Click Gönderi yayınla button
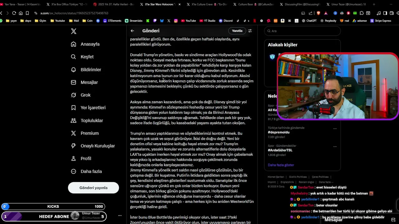The height and width of the screenshot is (224, 399). pos(94,188)
